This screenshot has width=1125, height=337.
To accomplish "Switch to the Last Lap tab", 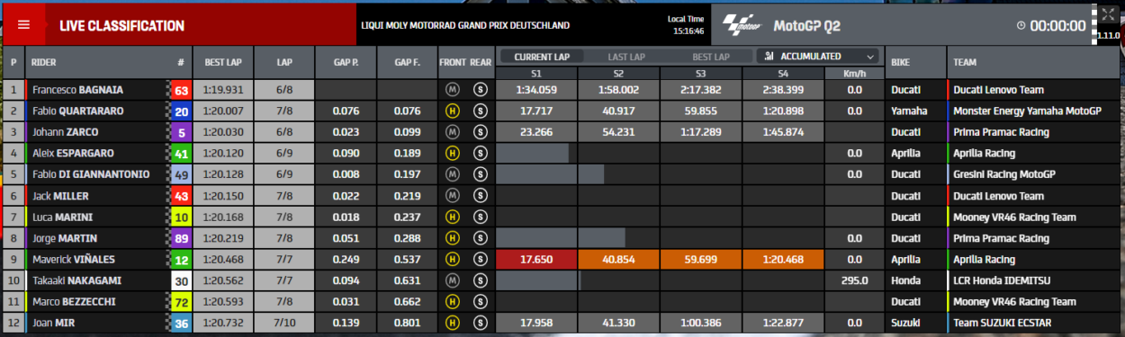I will pyautogui.click(x=626, y=56).
